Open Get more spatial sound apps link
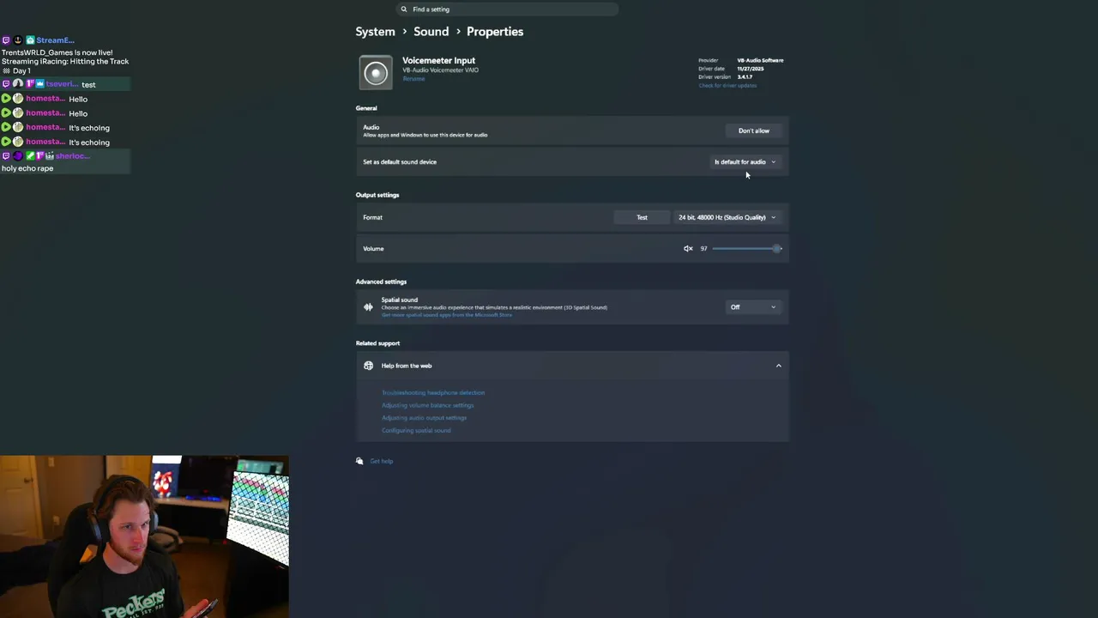1098x618 pixels. tap(446, 315)
